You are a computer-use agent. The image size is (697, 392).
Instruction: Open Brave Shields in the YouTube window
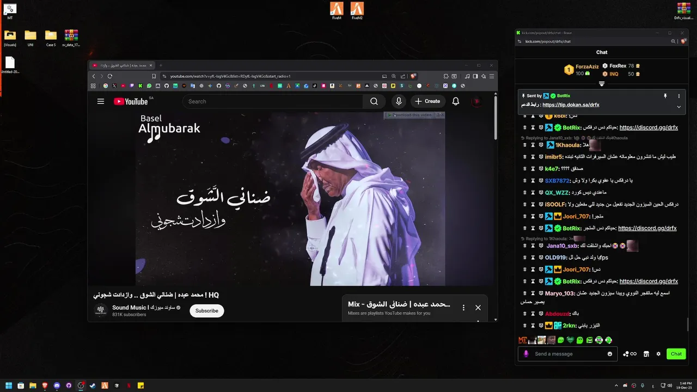(413, 76)
